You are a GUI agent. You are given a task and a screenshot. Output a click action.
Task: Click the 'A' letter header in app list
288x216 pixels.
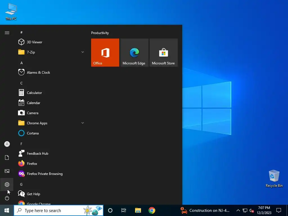tap(21, 63)
